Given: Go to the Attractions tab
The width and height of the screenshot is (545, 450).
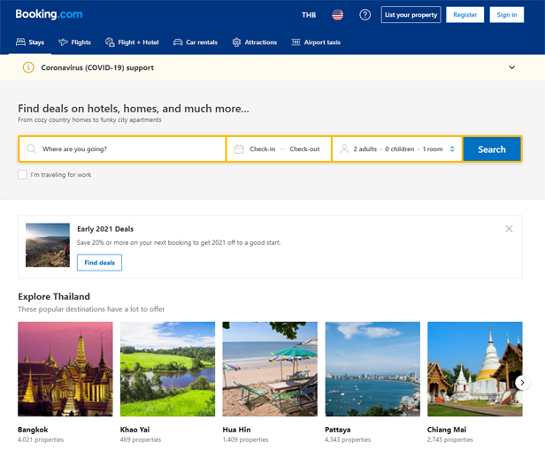Looking at the screenshot, I should [x=255, y=42].
